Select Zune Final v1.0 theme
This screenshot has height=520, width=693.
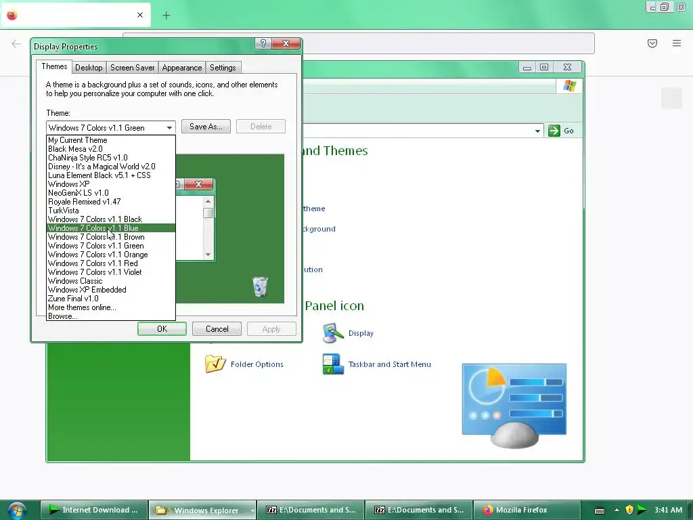point(111,299)
